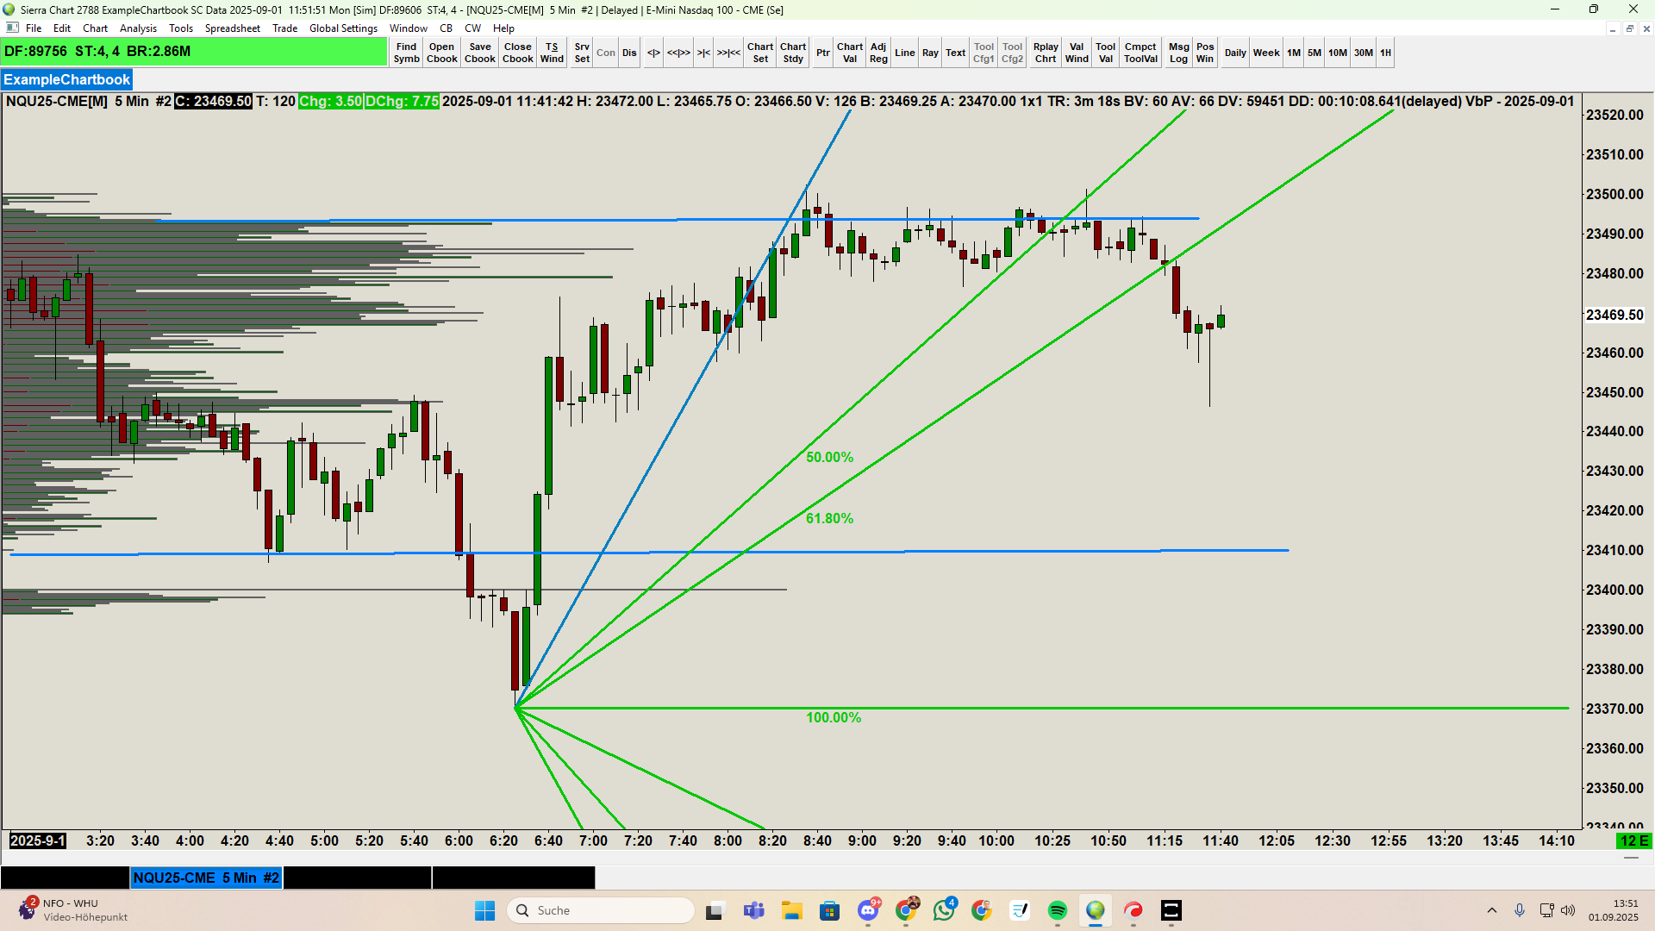Click the Daily timeframe button

1235,53
